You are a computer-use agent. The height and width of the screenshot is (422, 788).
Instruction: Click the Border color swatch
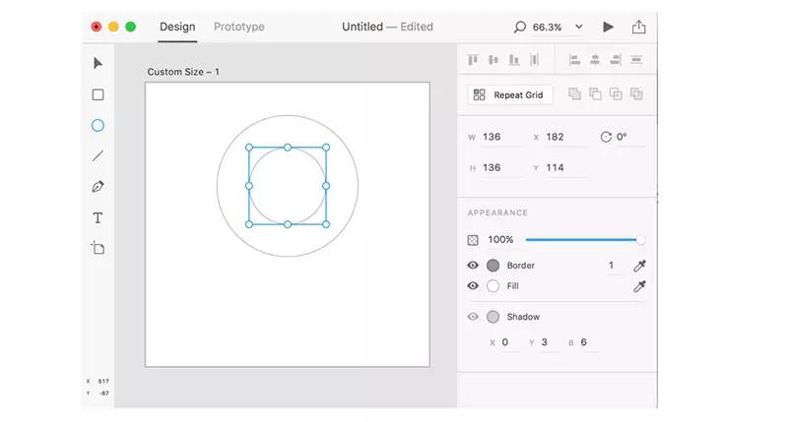tap(492, 266)
